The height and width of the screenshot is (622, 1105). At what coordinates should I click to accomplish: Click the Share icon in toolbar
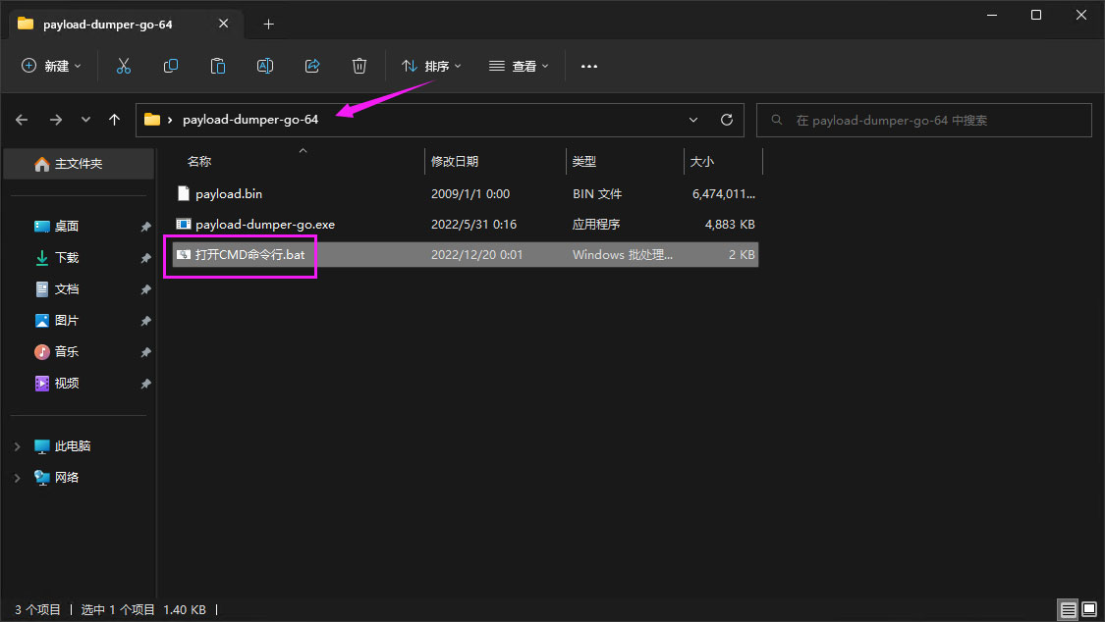(312, 66)
